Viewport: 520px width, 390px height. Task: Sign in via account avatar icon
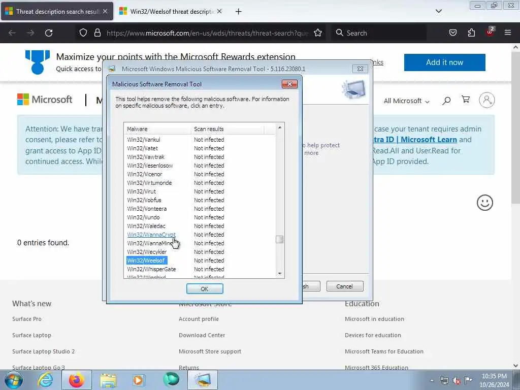click(x=486, y=100)
